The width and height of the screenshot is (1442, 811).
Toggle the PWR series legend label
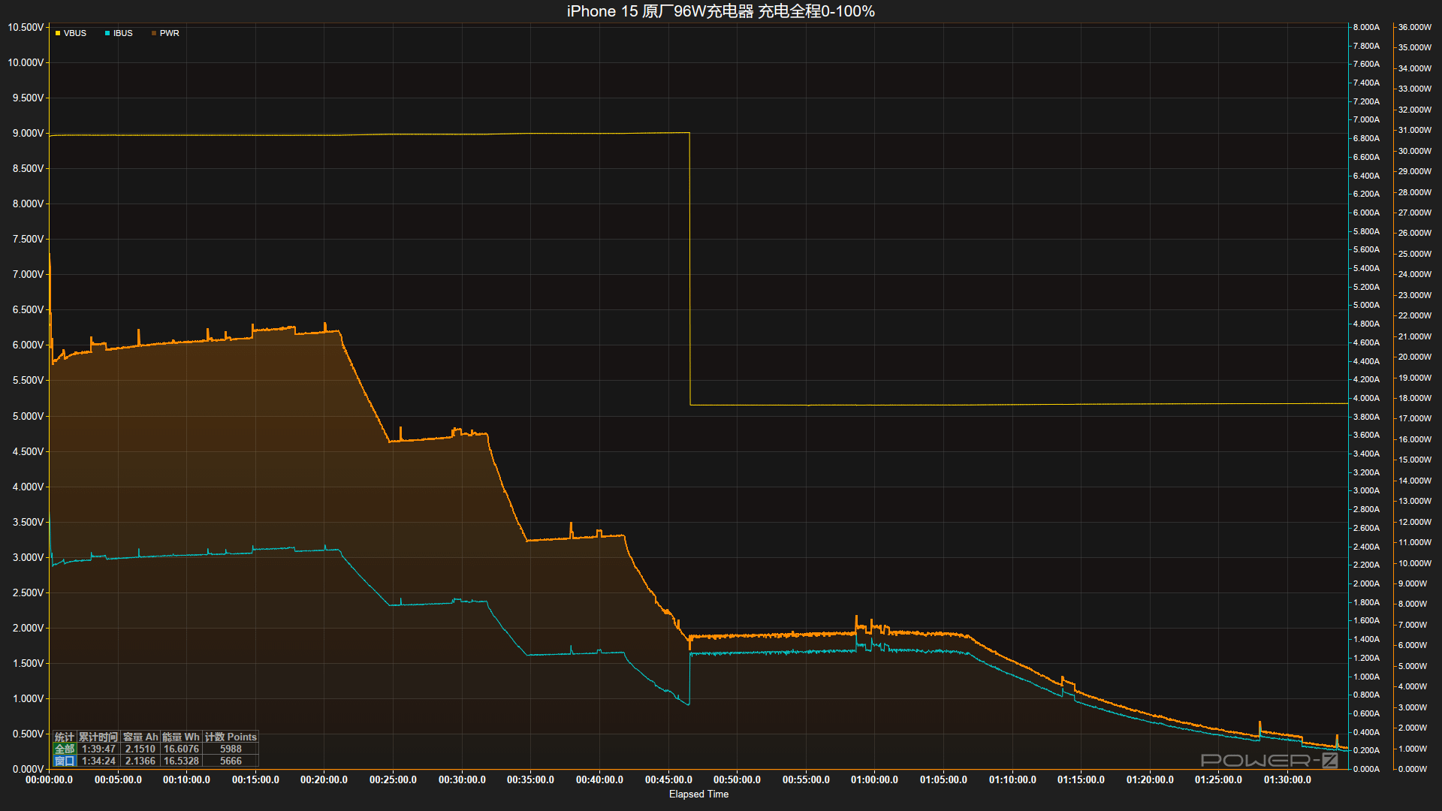pos(170,34)
